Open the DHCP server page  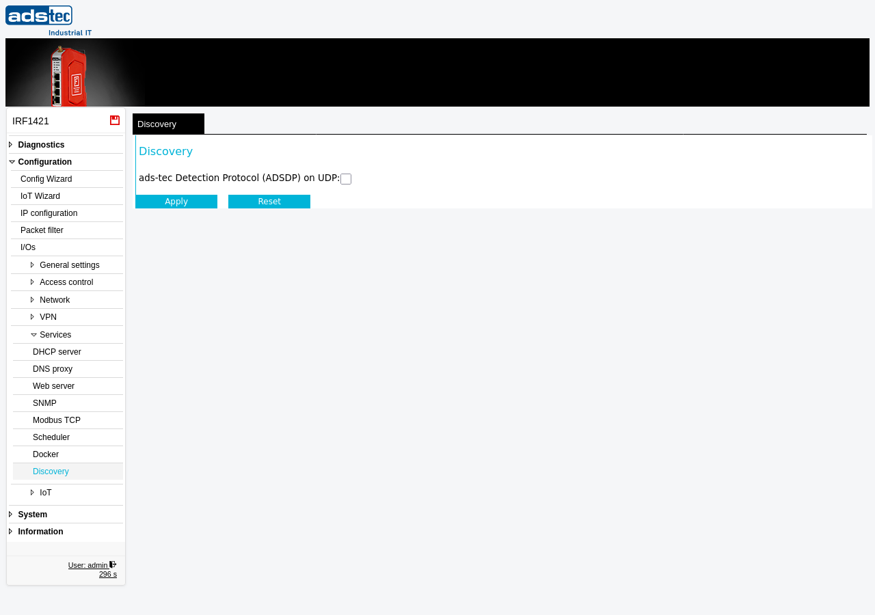click(x=68, y=352)
